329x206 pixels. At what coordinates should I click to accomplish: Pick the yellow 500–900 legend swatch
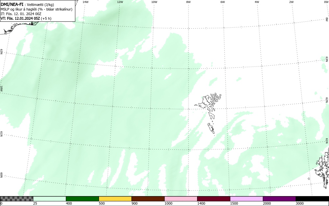[x=115, y=199]
